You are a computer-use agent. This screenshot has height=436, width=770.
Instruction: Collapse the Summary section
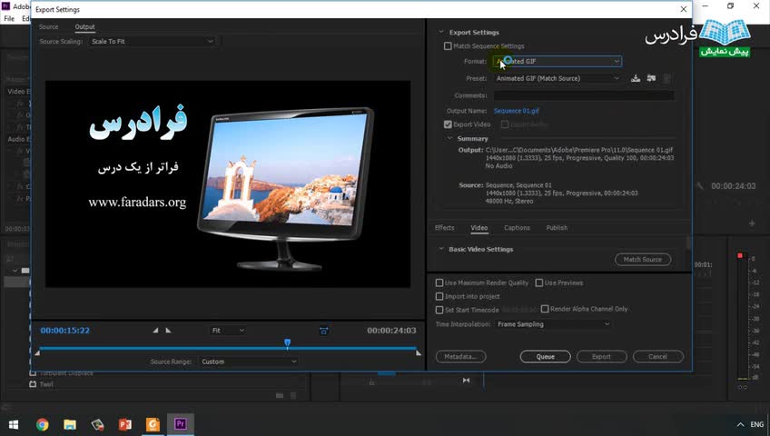449,138
